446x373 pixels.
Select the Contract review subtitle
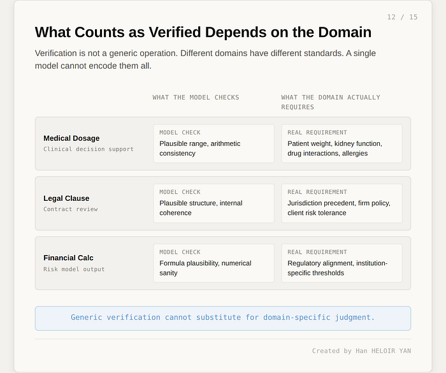pyautogui.click(x=71, y=209)
